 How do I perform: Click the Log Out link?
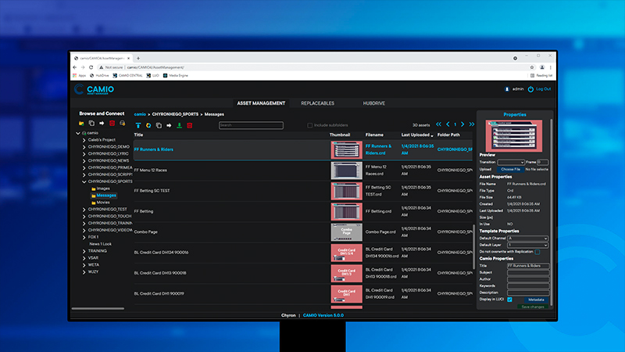point(543,89)
